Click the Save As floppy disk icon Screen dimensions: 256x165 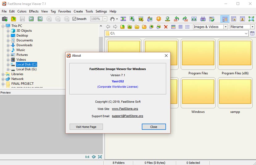click(x=23, y=19)
